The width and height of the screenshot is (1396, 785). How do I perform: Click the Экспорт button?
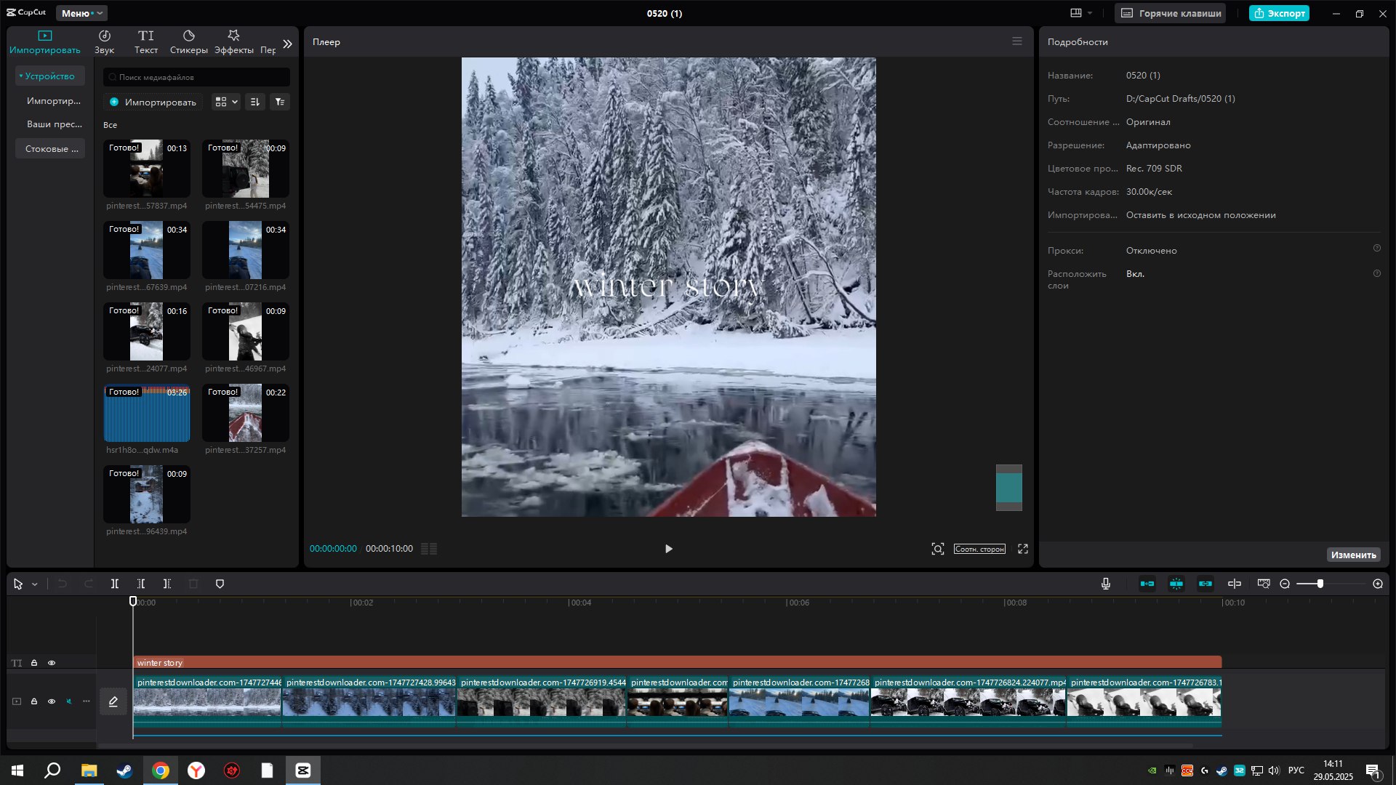(1278, 13)
